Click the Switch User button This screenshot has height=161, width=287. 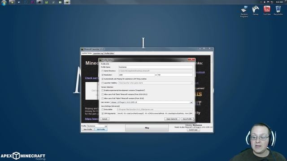coord(193,130)
